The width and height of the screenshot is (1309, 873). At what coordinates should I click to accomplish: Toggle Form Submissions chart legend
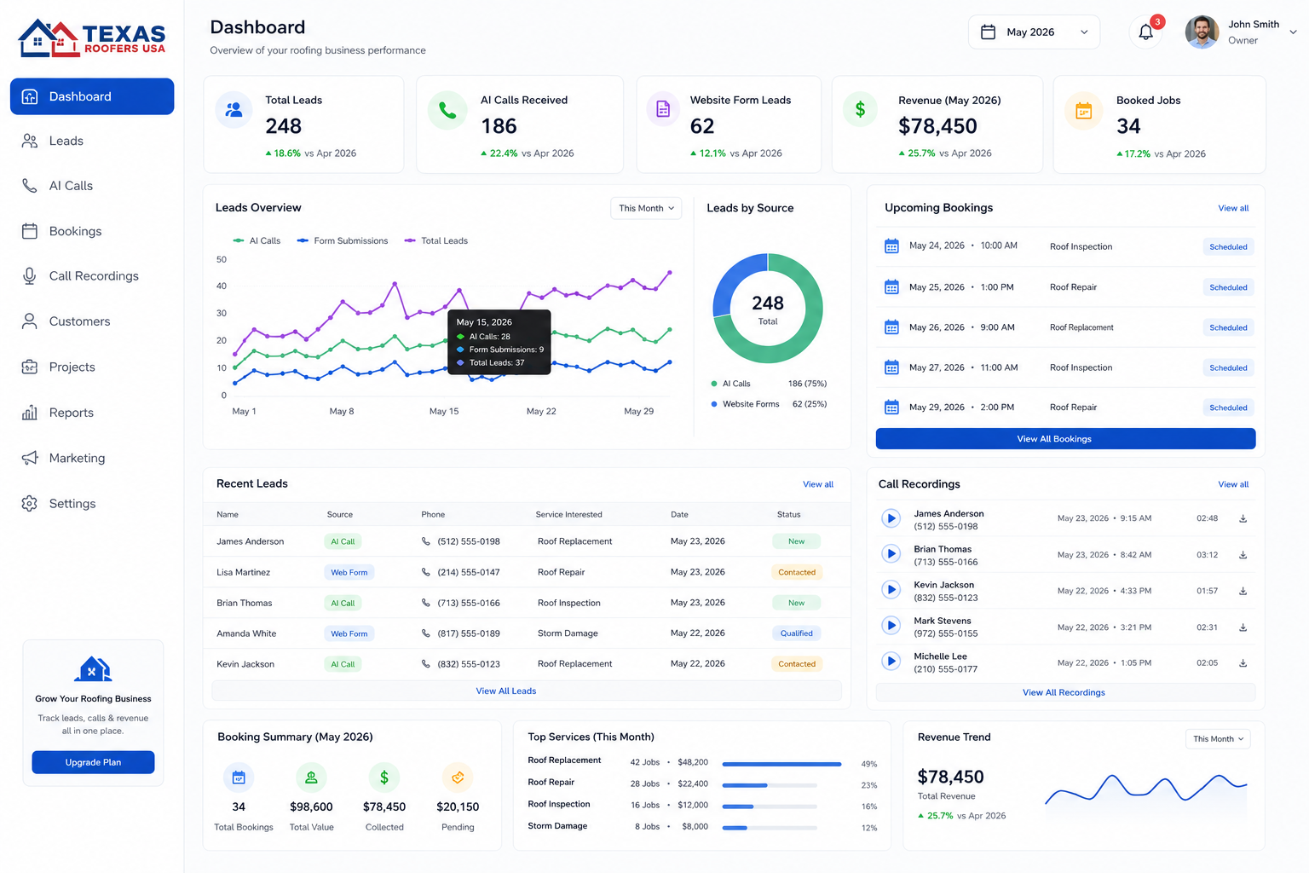[343, 241]
